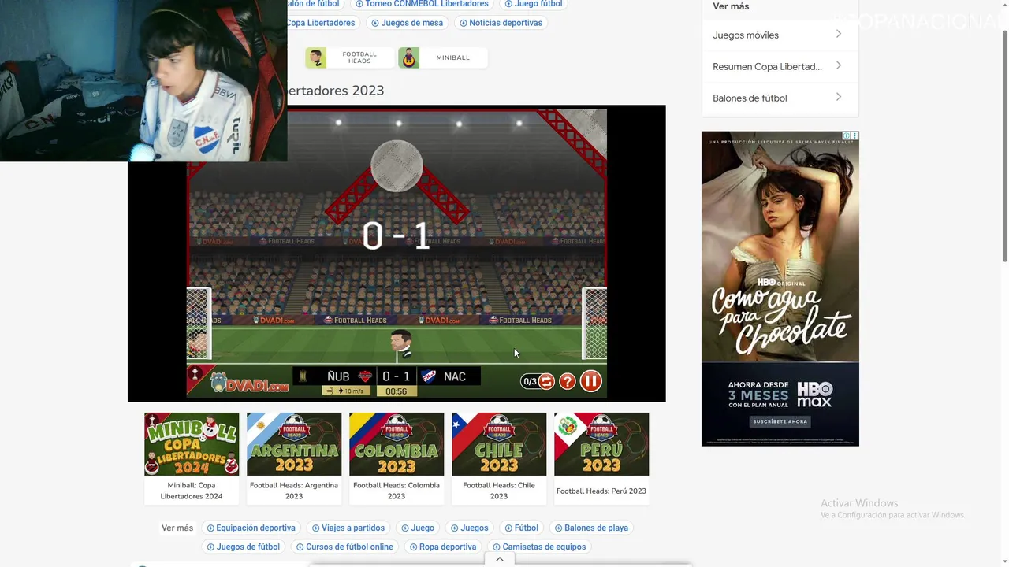Click Equipación deportiva tag
Image resolution: width=1009 pixels, height=567 pixels.
251,528
